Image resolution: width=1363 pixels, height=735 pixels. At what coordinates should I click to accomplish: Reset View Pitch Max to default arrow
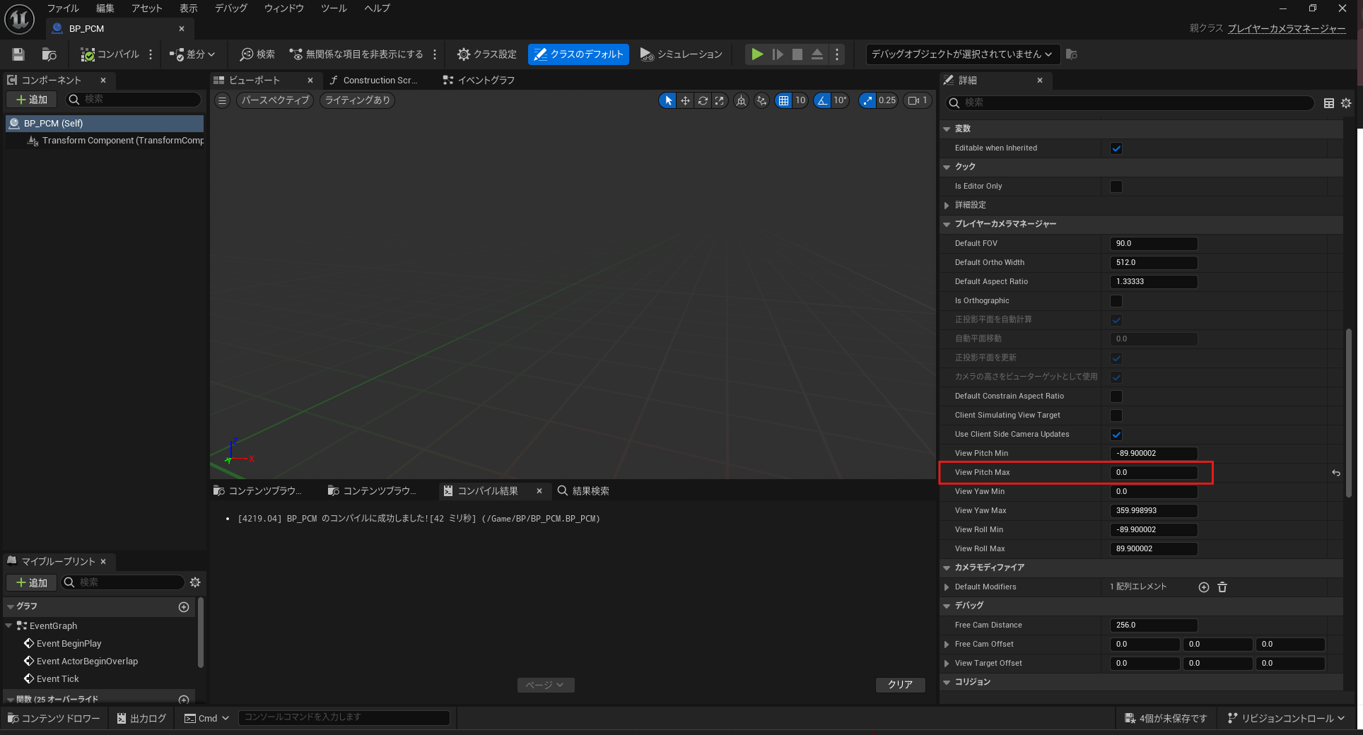click(1335, 473)
